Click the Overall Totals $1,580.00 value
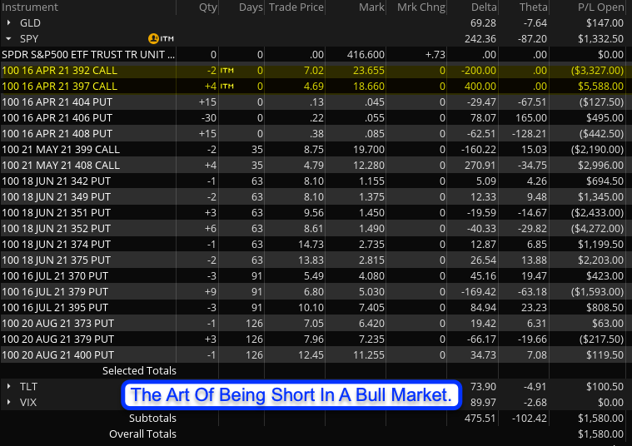The height and width of the screenshot is (446, 632). (600, 434)
